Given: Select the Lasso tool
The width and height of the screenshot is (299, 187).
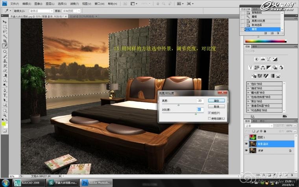Looking at the screenshot, I should pos(5,31).
